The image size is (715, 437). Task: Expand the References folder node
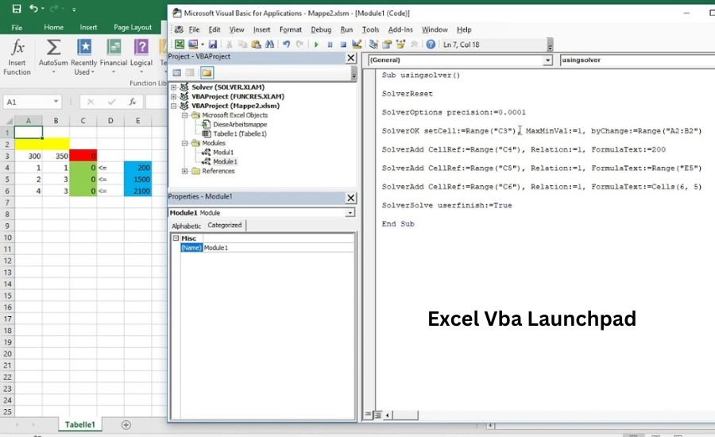[x=184, y=171]
